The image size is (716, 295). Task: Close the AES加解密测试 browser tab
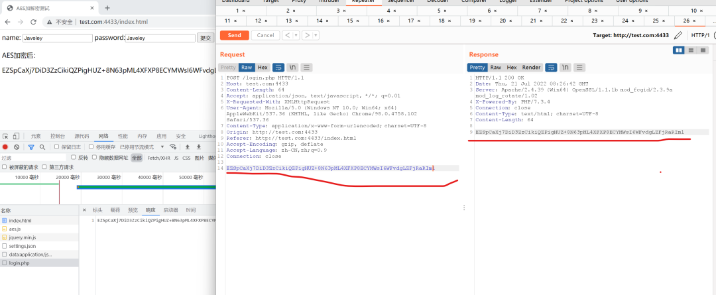(x=93, y=8)
